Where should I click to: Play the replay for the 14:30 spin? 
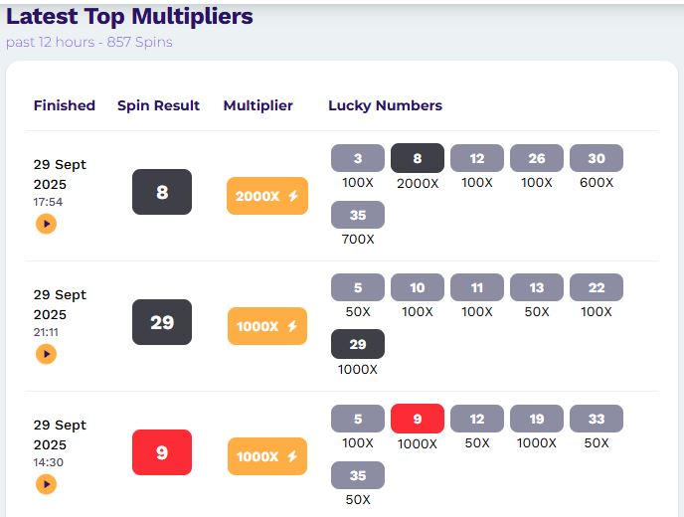[x=46, y=484]
